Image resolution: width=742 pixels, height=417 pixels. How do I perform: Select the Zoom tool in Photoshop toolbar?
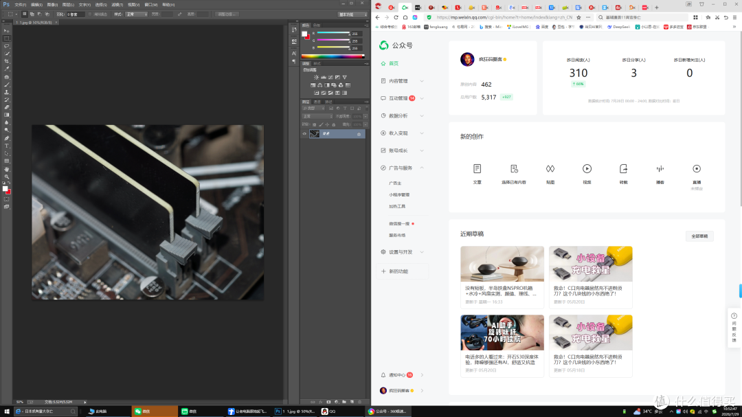tap(7, 177)
